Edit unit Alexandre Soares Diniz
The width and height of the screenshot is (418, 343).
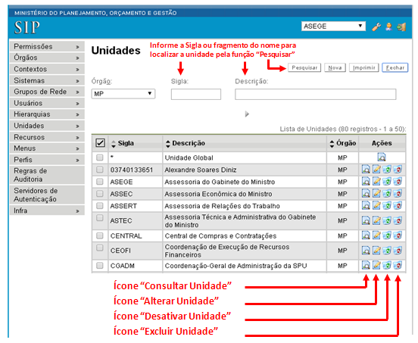pyautogui.click(x=376, y=170)
